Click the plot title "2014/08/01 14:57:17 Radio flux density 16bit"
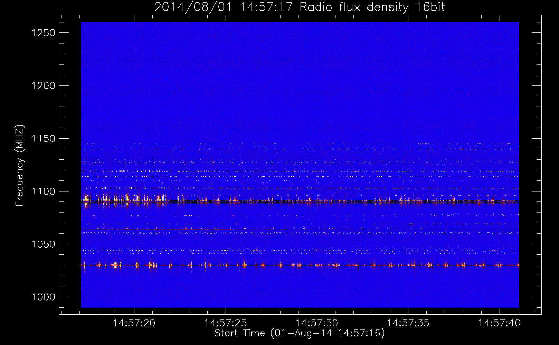This screenshot has width=559, height=345. click(300, 7)
